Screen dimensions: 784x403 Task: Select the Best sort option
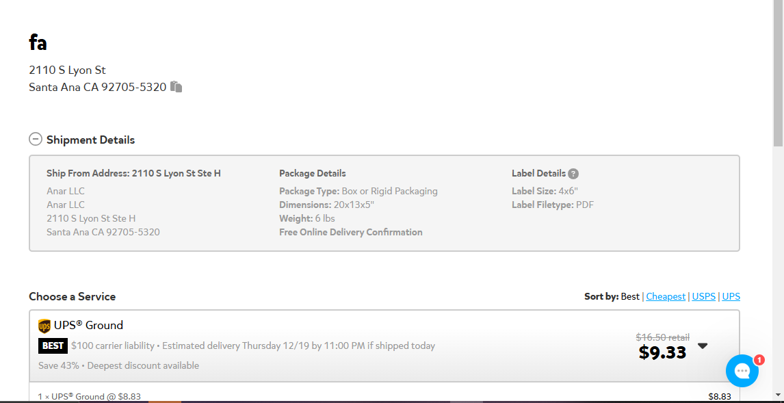(630, 296)
